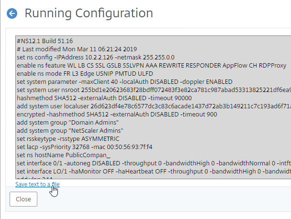This screenshot has height=219, width=291.
Task: Click the encrypted -hashmethod -timeout 900 line
Action: tap(117, 115)
